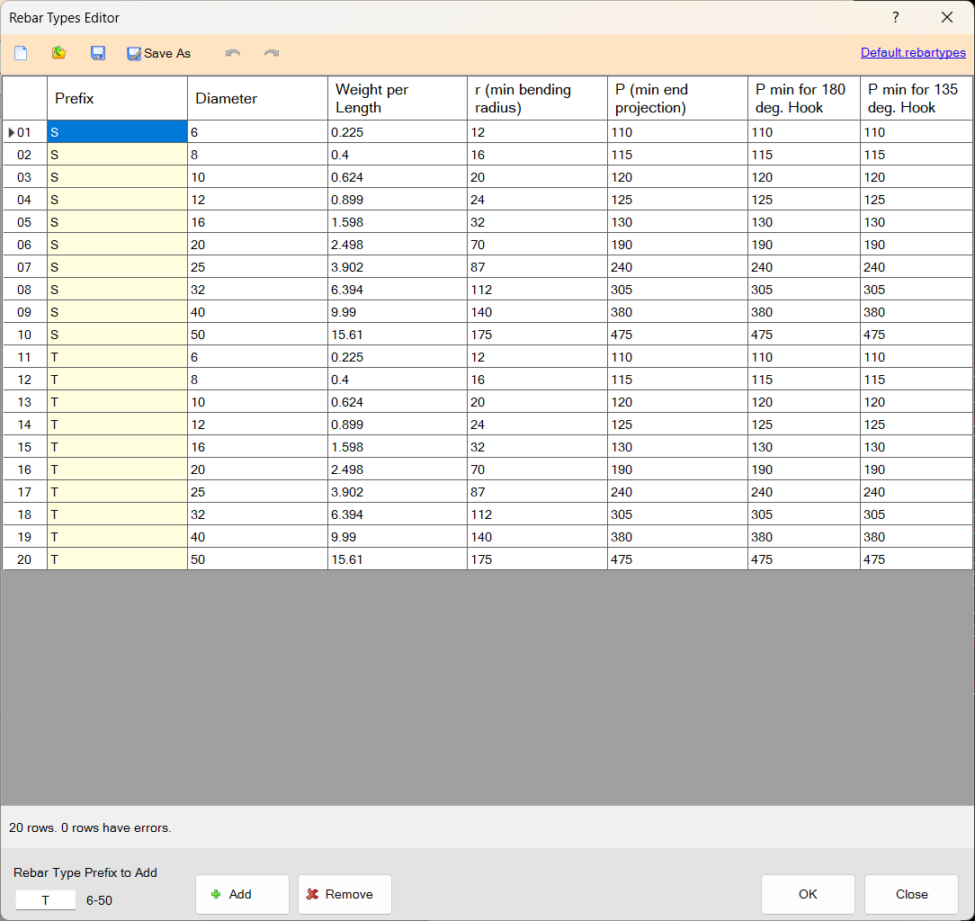Screen dimensions: 975x921
Task: Select the Prefix column header
Action: point(117,98)
